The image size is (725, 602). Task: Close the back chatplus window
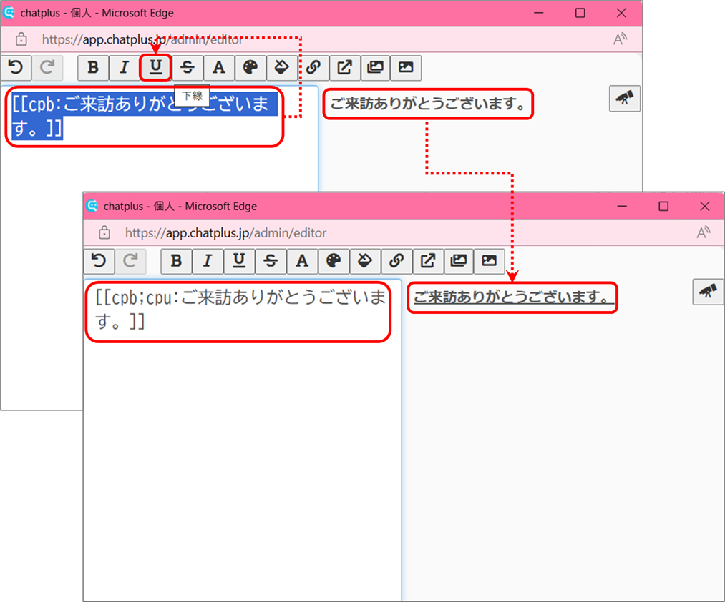click(621, 13)
